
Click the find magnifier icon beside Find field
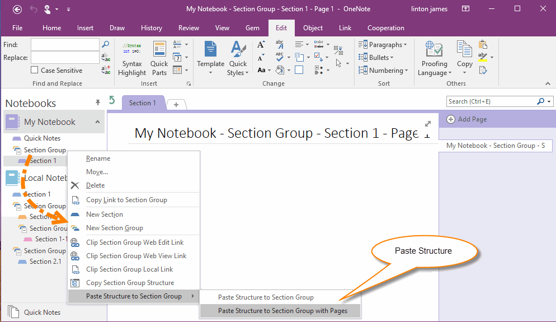(x=105, y=44)
